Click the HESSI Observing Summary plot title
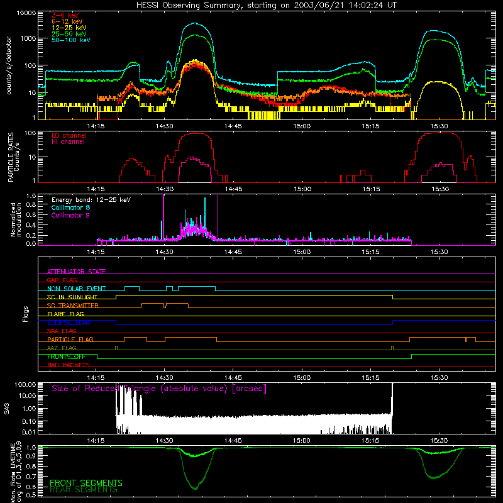The width and height of the screenshot is (503, 503). point(267,6)
